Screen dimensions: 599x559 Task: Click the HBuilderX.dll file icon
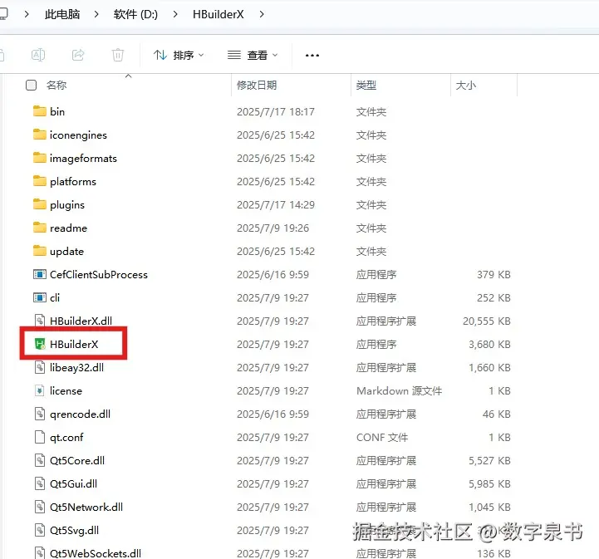click(x=40, y=321)
